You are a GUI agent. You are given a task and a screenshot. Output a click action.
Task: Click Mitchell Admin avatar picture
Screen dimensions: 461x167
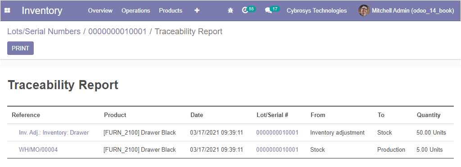click(364, 11)
